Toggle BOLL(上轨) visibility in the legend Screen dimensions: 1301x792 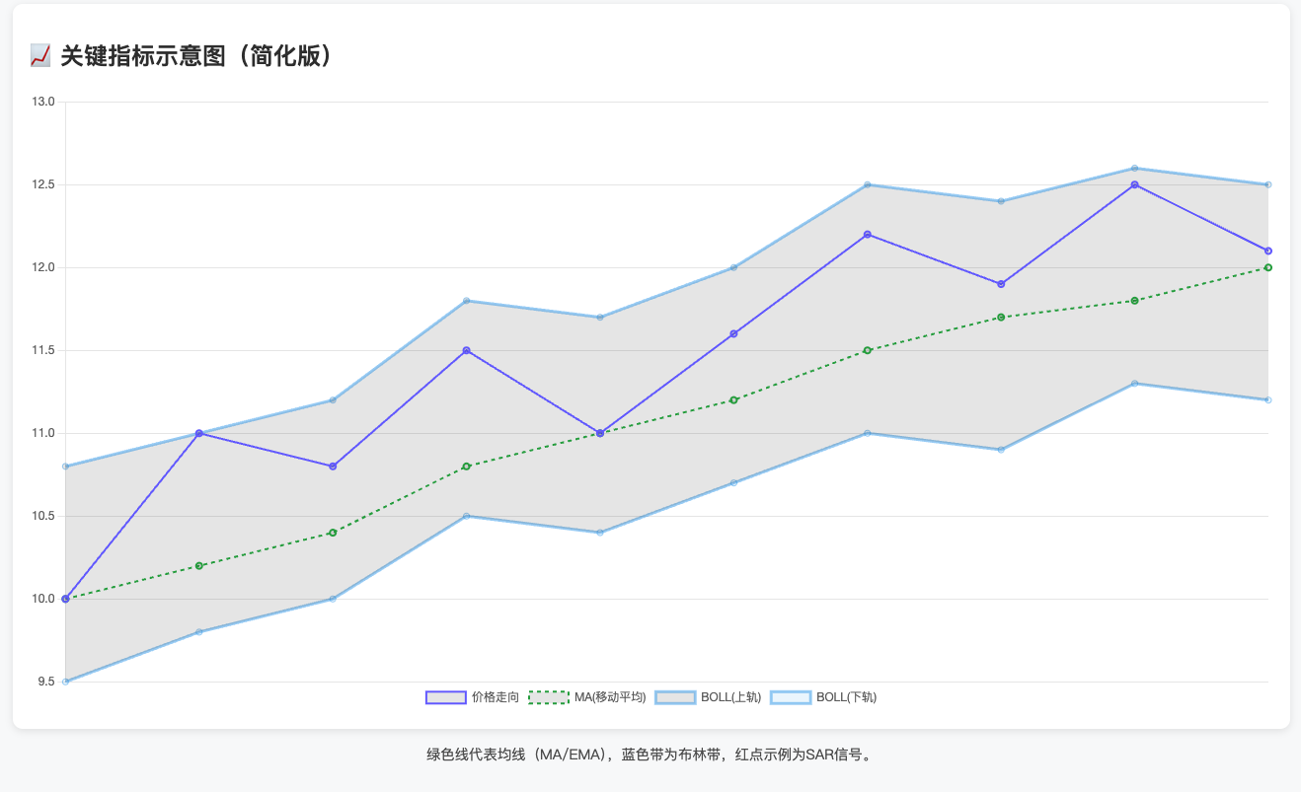tap(730, 697)
